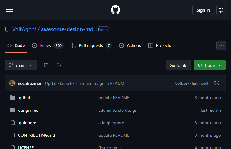This screenshot has width=231, height=149.
Task: Open the 'first commit' commit message
Action: coord(110,147)
